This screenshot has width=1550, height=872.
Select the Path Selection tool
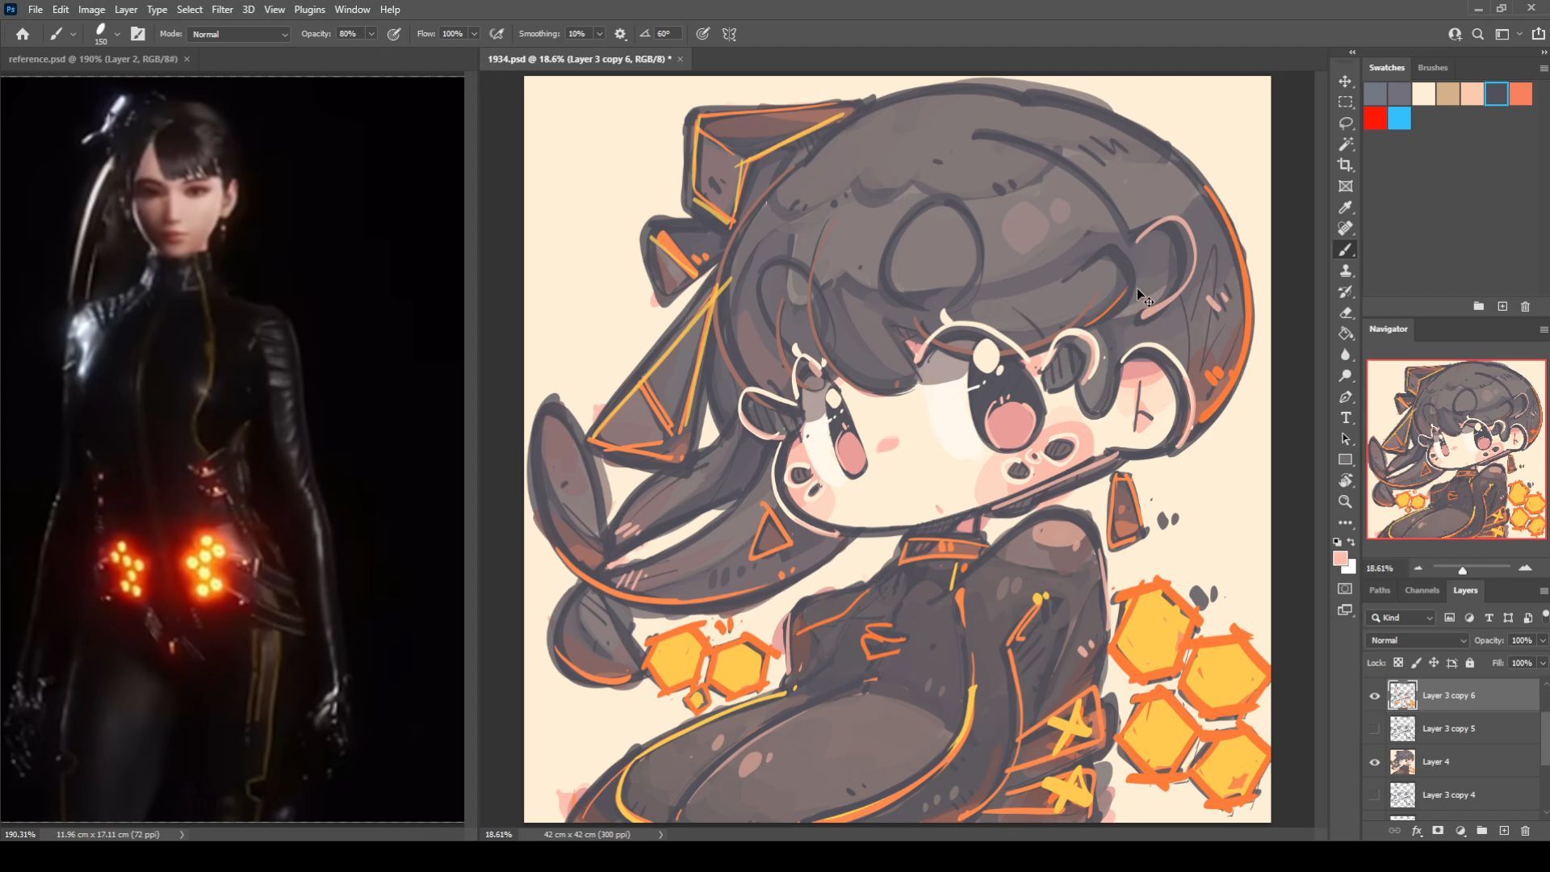(x=1345, y=439)
